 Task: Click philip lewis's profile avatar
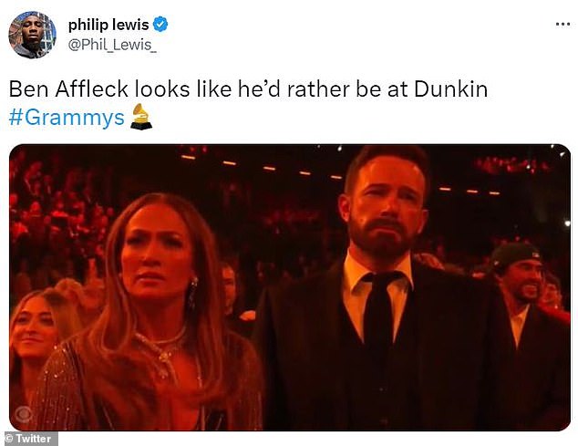(33, 36)
